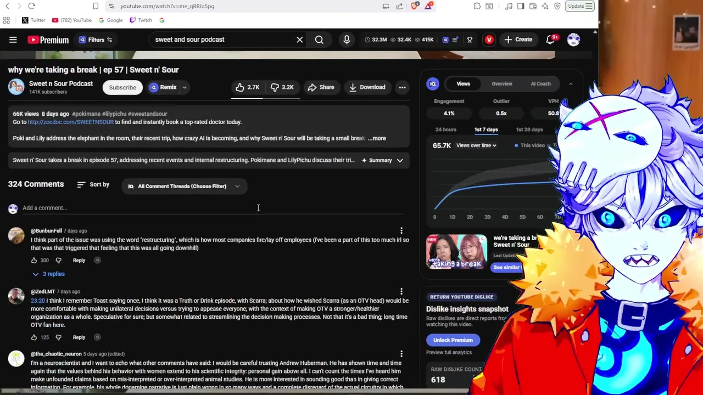
Task: Switch to the AI Coach tab
Action: (540, 84)
